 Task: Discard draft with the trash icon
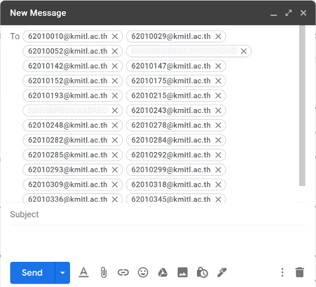point(299,272)
